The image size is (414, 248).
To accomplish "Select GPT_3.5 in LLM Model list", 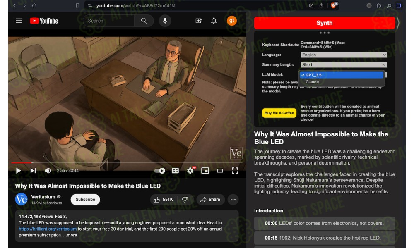I will [x=342, y=75].
